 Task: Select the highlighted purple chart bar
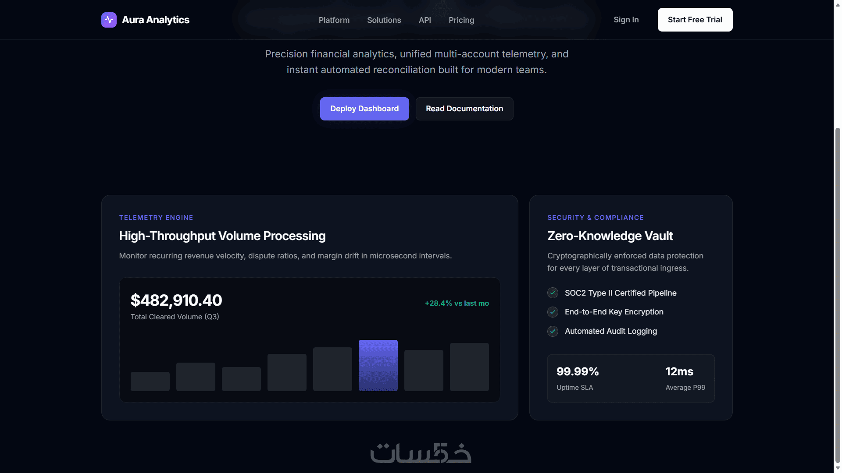(x=378, y=365)
